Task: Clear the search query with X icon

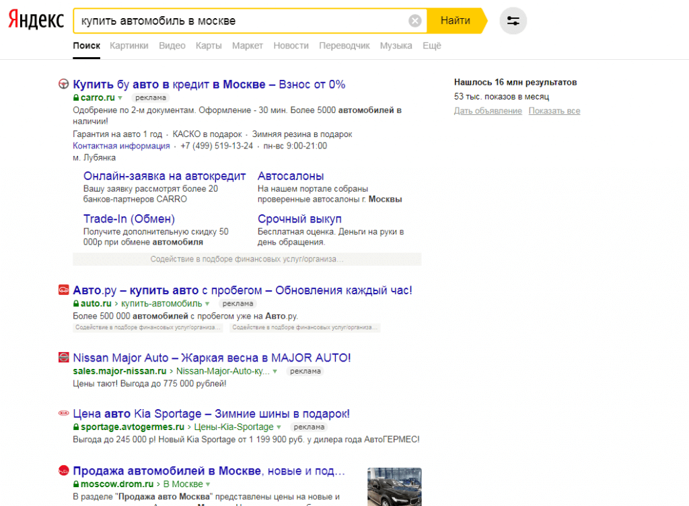Action: tap(415, 21)
